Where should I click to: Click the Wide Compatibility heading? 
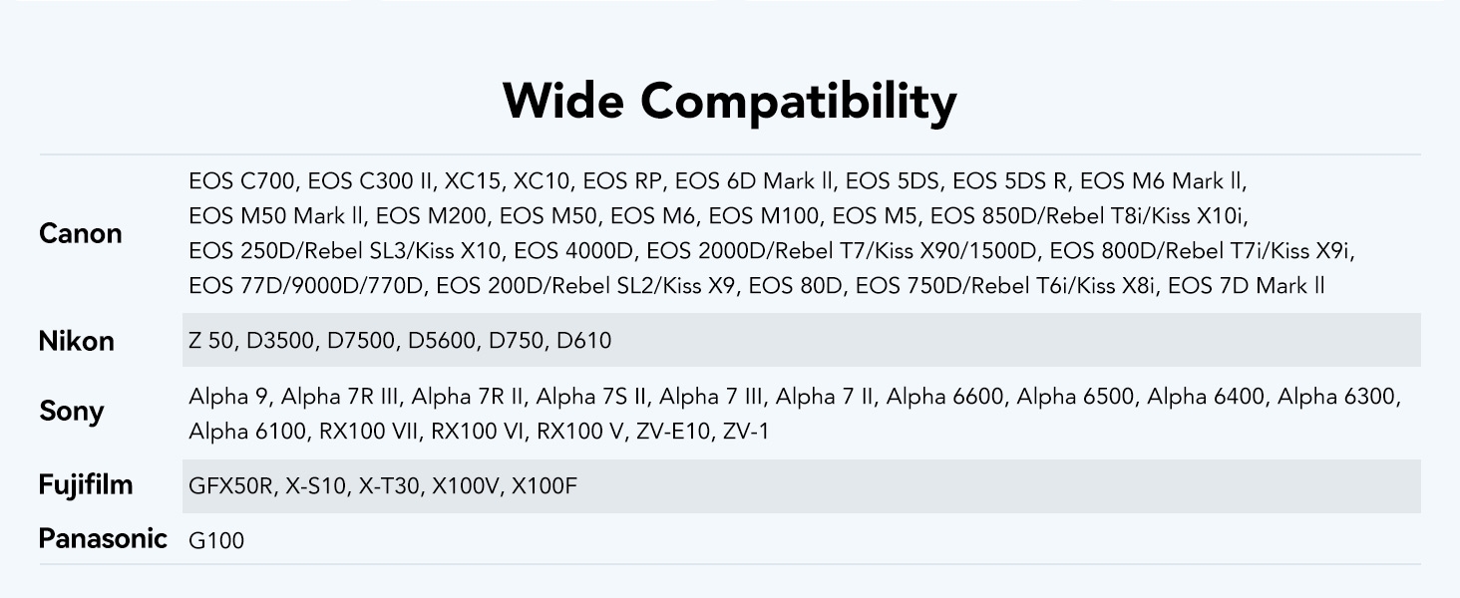[729, 102]
